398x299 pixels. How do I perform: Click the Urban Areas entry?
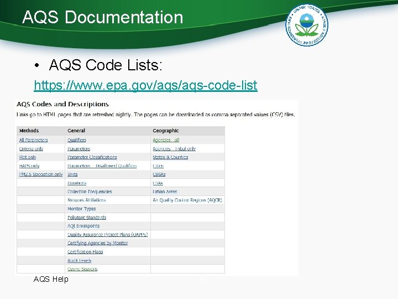(x=165, y=192)
